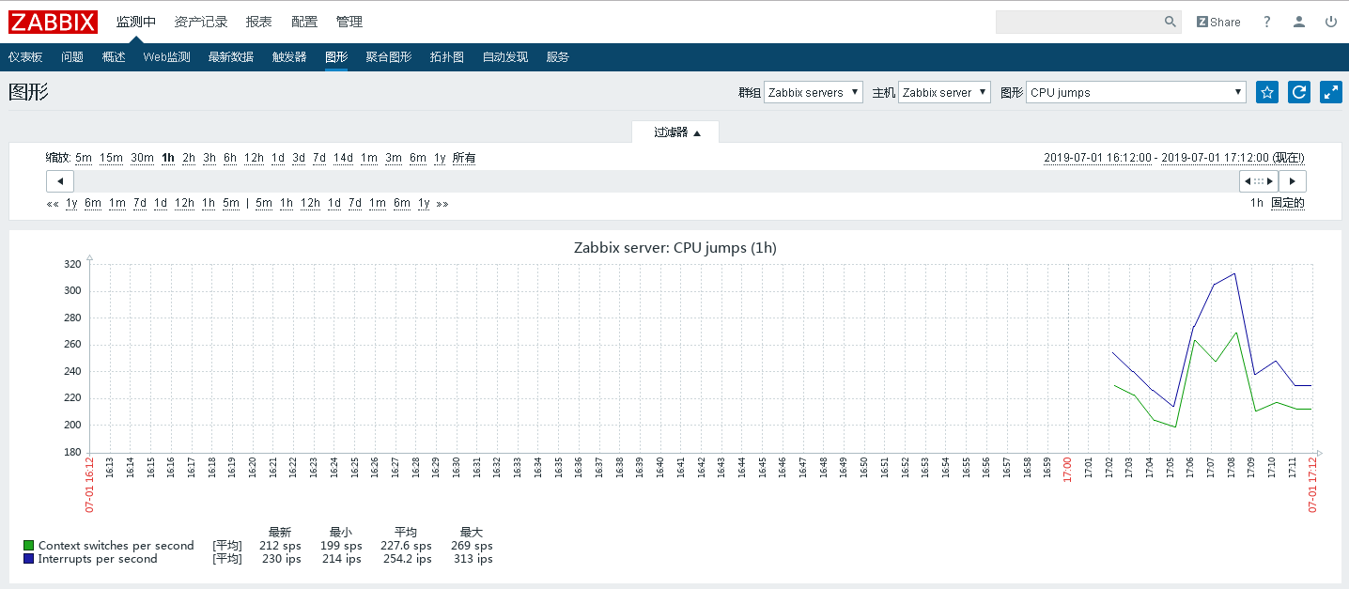Click the «« move back link
This screenshot has height=589, width=1349.
[53, 203]
